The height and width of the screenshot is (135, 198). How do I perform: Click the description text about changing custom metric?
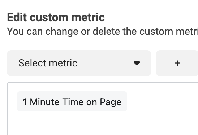(102, 31)
